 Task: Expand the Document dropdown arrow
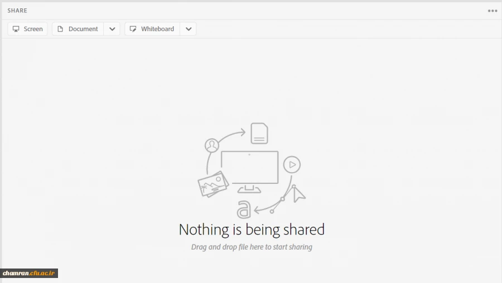tap(112, 29)
